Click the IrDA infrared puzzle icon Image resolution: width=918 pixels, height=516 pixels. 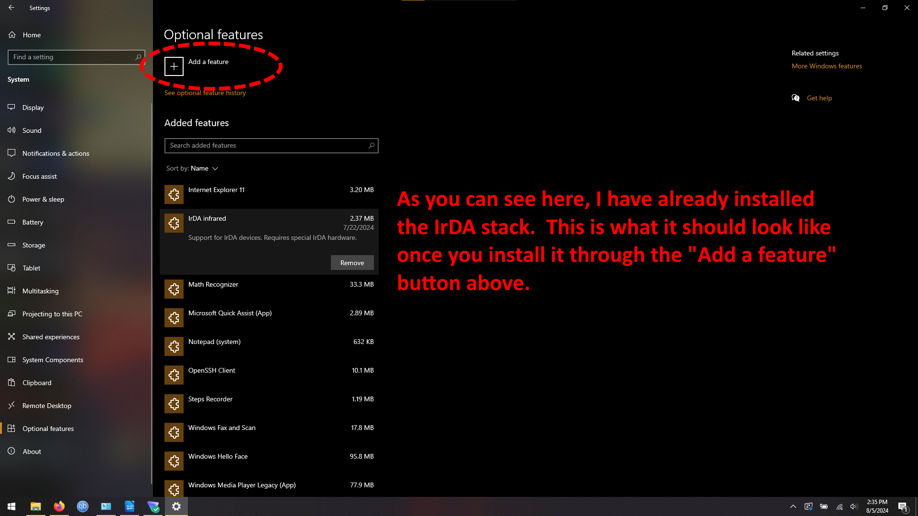(174, 223)
